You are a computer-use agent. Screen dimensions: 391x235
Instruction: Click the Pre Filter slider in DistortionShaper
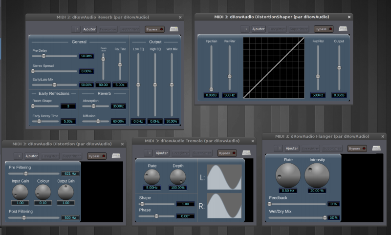pos(229,67)
